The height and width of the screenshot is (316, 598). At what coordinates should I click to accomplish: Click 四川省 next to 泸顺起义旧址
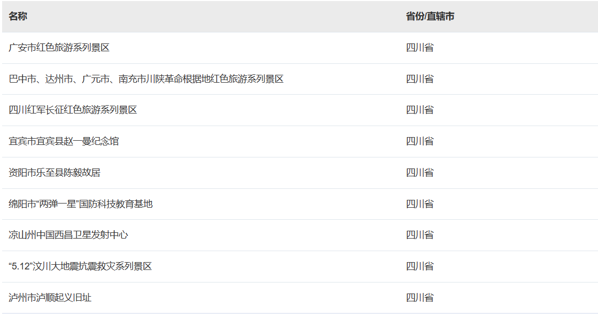click(420, 298)
